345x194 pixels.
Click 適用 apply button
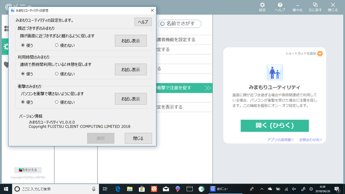click(x=100, y=138)
